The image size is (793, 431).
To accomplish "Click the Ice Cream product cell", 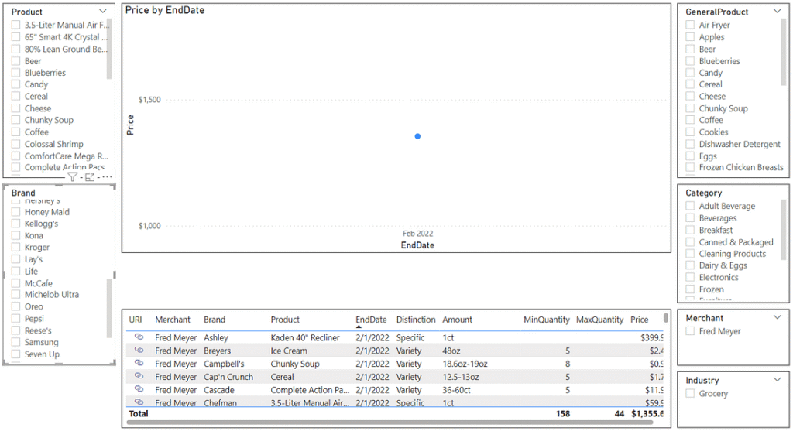I will tap(289, 351).
